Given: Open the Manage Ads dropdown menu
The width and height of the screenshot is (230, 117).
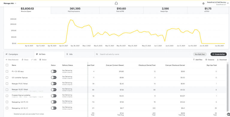Looking at the screenshot, I should click(10, 3).
